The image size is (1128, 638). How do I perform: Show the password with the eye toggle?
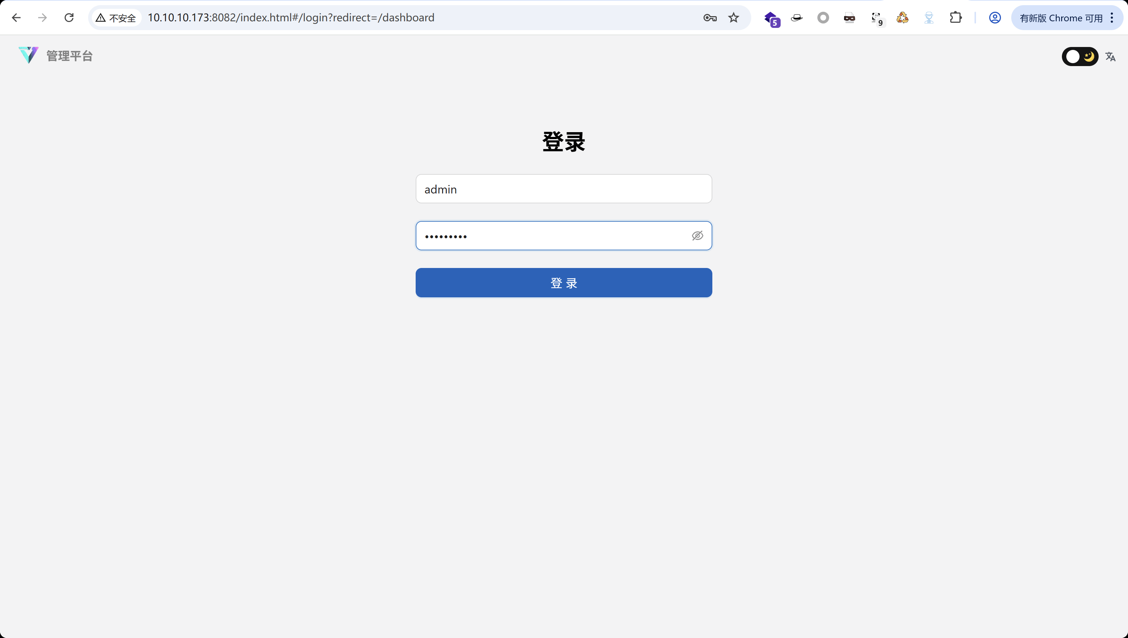coord(697,236)
